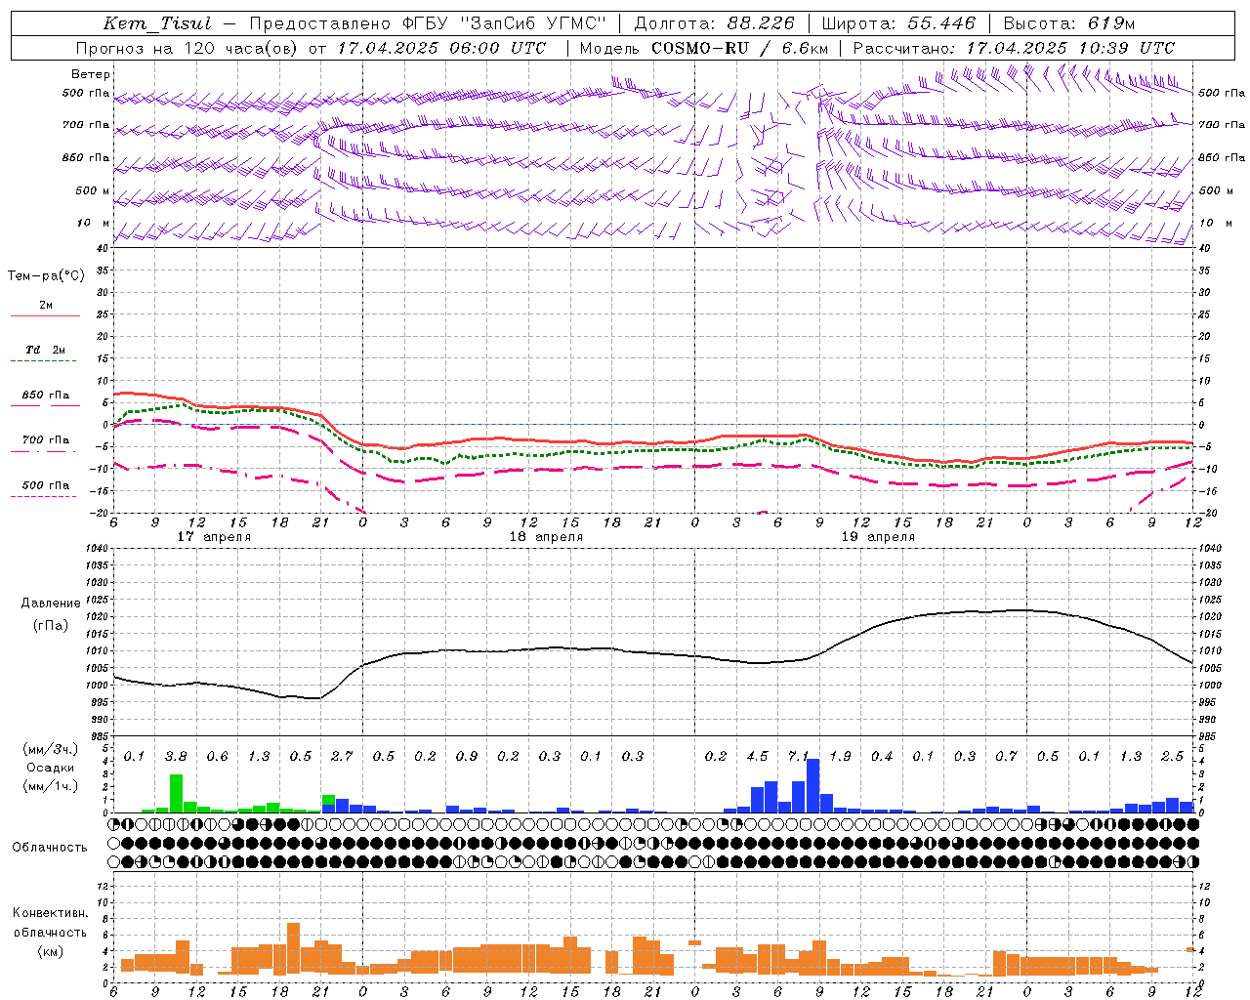Click the "700 гПа" temperature legend entry
Viewport: 1250px width, 1000px height.
coord(46,440)
